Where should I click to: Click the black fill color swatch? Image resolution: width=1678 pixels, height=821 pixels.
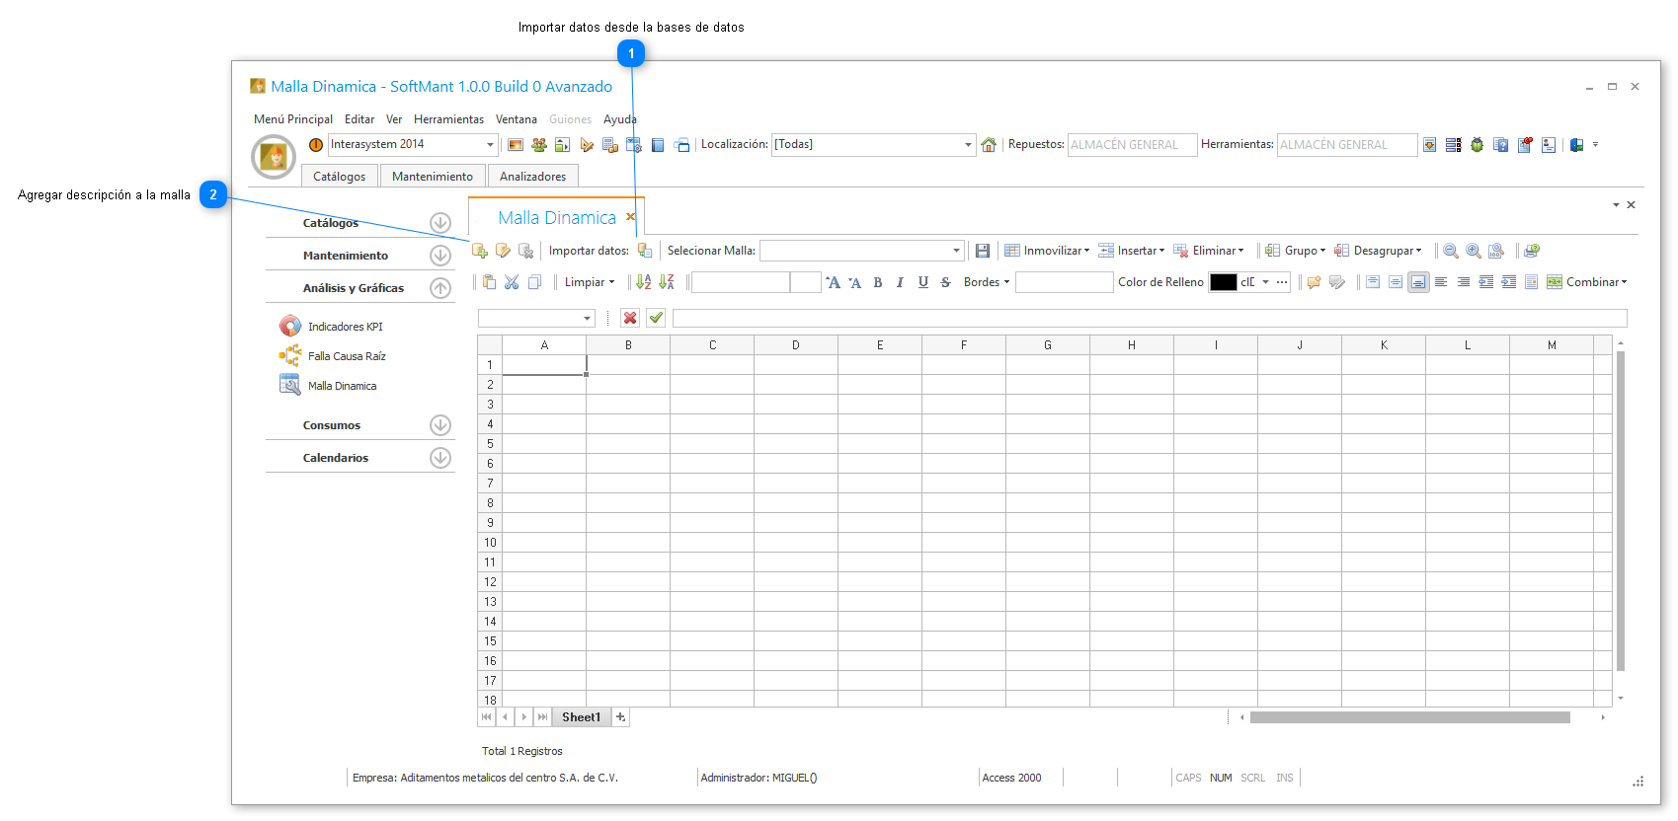click(x=1223, y=282)
